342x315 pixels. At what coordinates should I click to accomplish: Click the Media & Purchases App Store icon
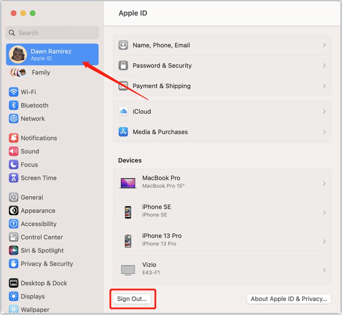click(x=123, y=132)
